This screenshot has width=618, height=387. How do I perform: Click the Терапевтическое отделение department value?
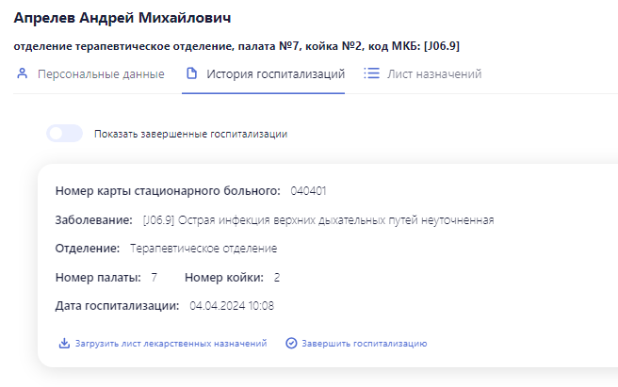(x=203, y=249)
